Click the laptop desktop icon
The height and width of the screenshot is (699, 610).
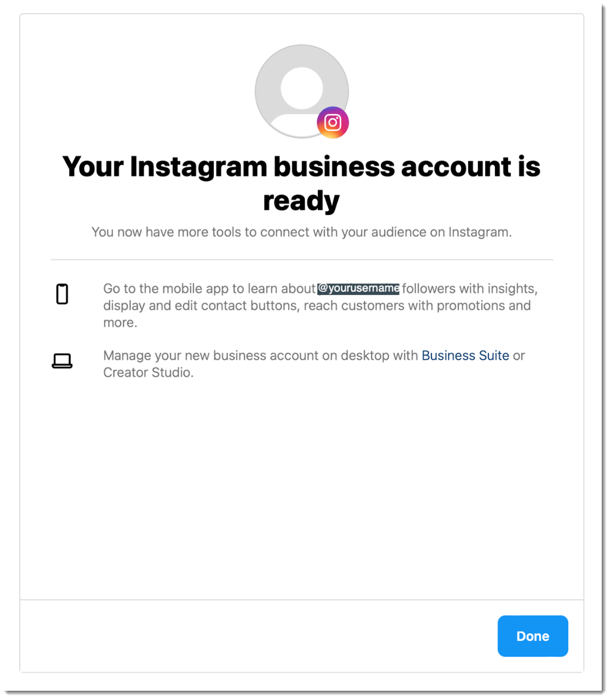tap(62, 360)
